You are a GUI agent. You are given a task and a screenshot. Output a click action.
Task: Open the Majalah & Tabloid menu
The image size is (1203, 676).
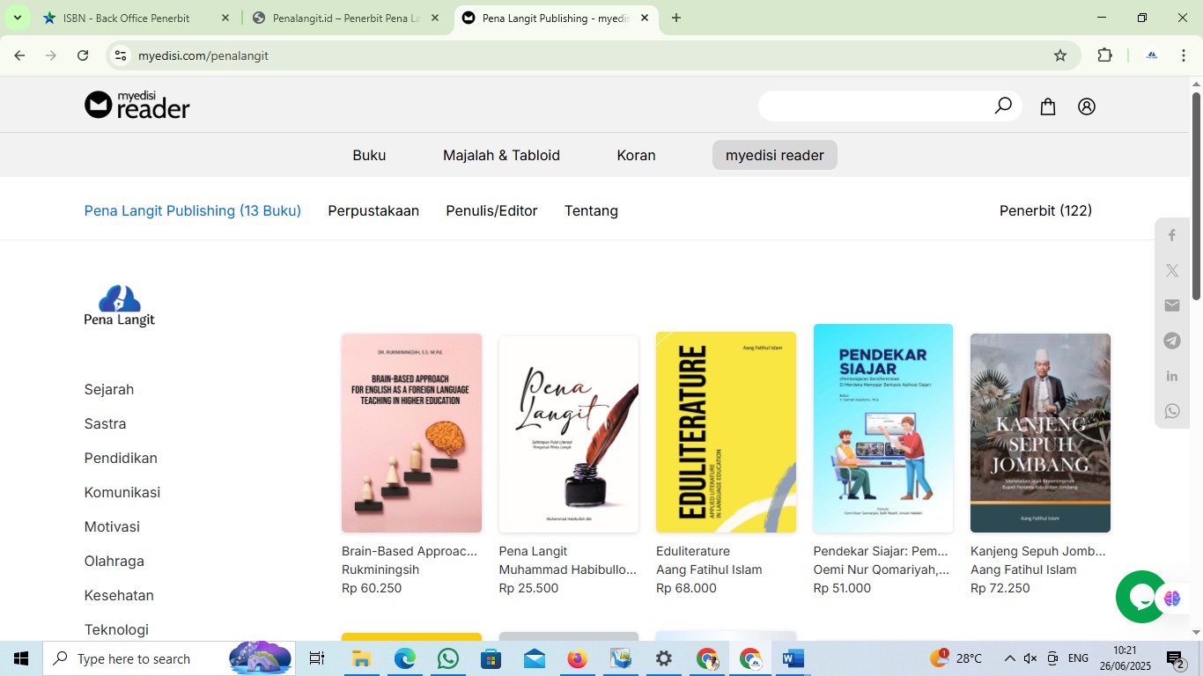(501, 155)
